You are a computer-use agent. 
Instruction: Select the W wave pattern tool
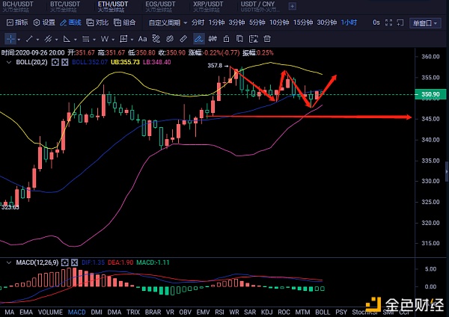pyautogui.click(x=105, y=39)
